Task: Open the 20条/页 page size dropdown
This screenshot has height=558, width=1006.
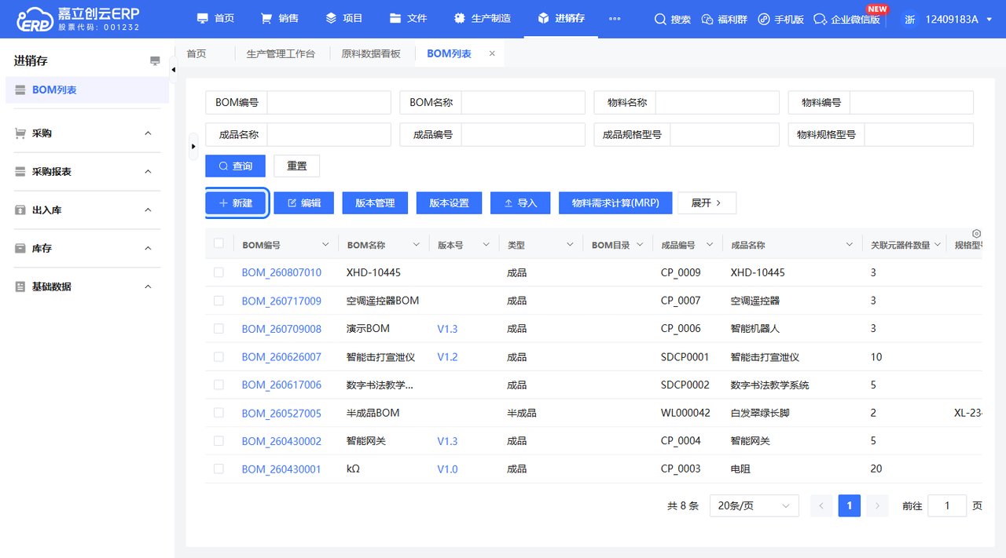Action: click(754, 506)
